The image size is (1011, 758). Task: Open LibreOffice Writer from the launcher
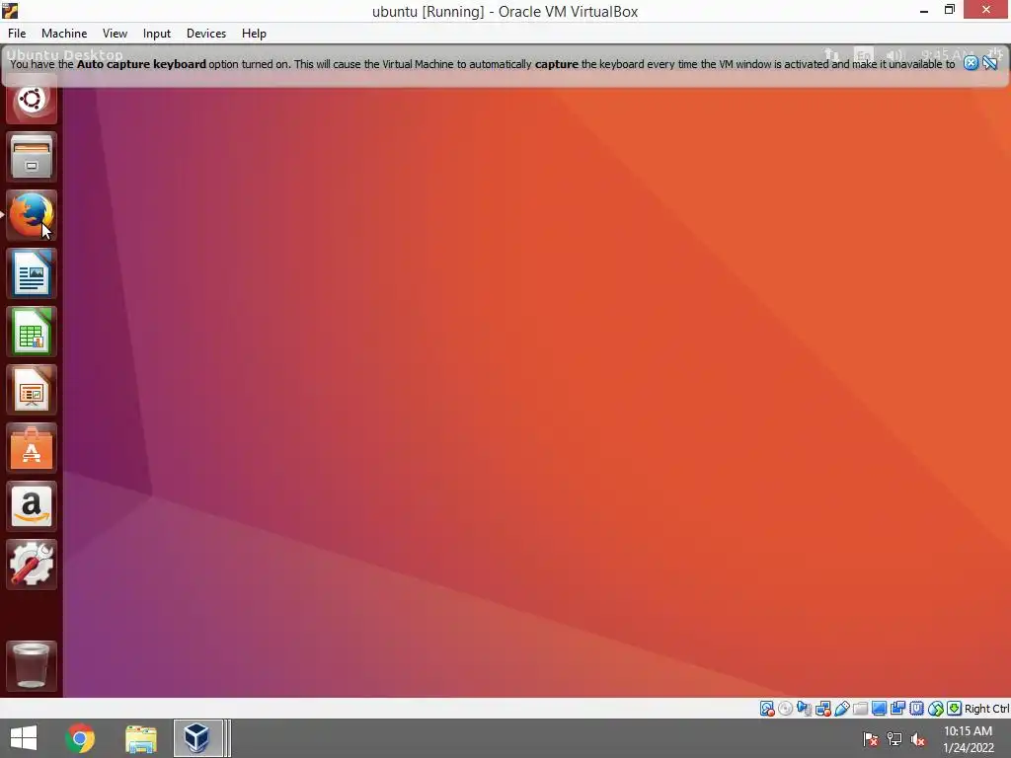point(31,273)
